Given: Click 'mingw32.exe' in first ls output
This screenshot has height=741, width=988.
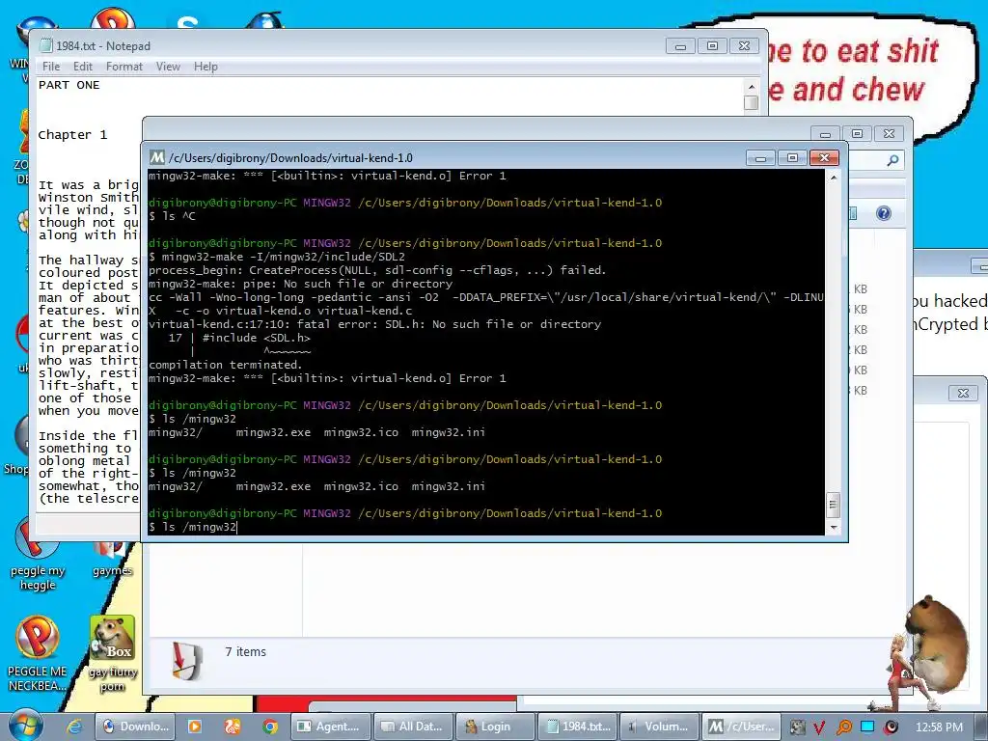Looking at the screenshot, I should 273,432.
